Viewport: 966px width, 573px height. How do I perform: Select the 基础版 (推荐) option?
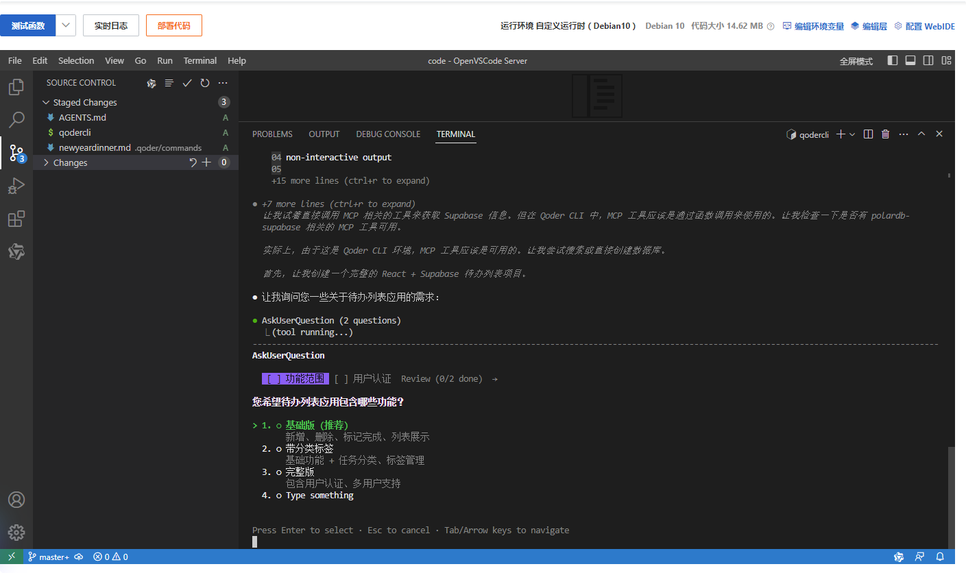(x=317, y=425)
